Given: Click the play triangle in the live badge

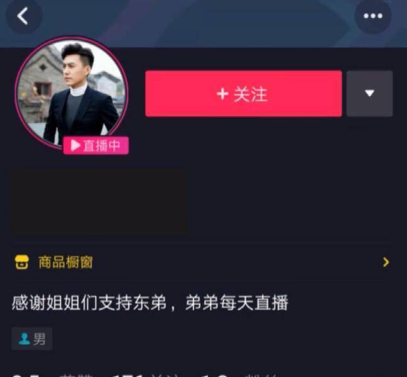Looking at the screenshot, I should coord(75,145).
